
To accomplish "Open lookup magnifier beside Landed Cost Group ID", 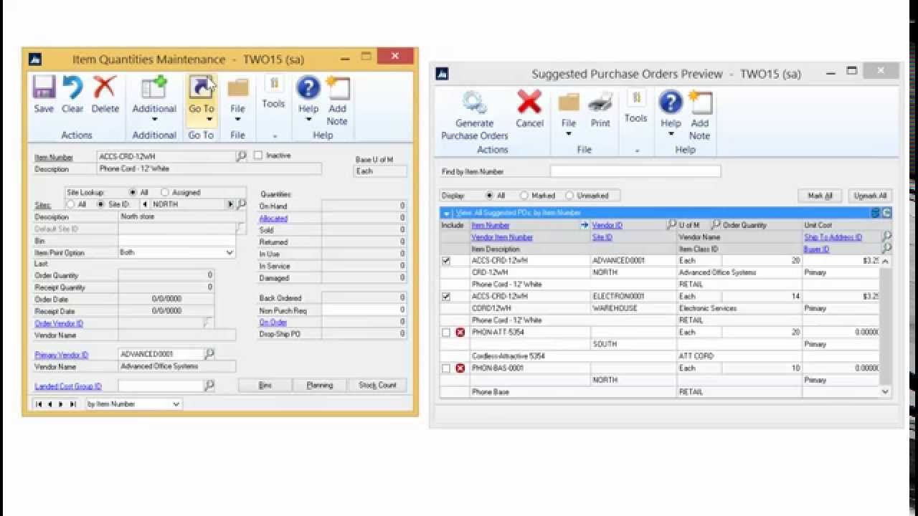I will (x=209, y=386).
